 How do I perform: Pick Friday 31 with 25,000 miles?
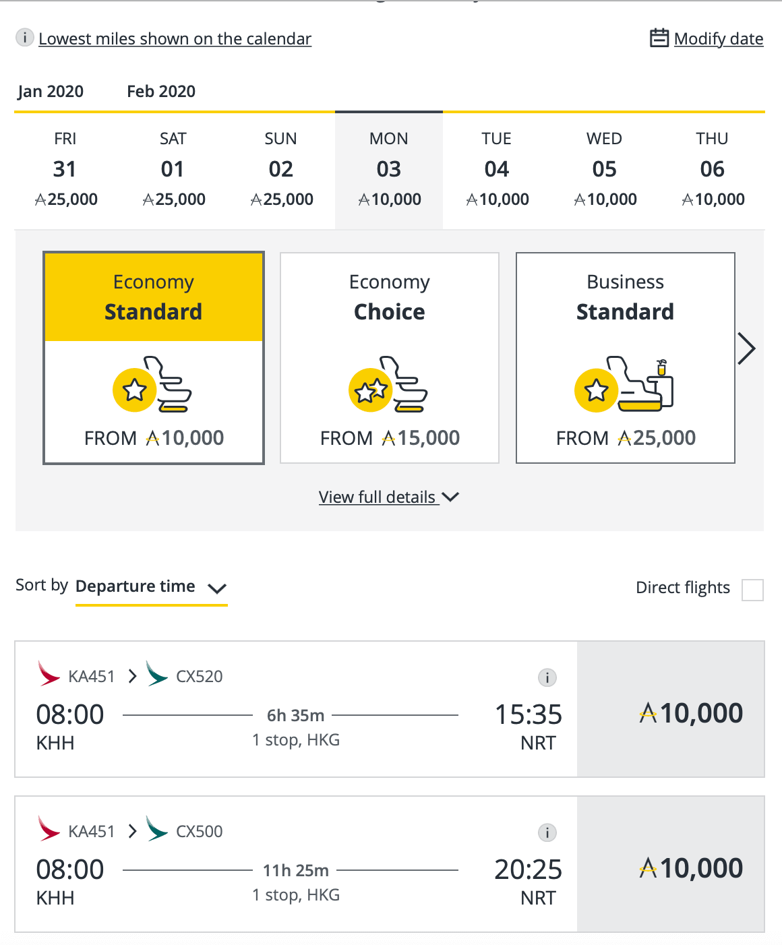click(65, 170)
